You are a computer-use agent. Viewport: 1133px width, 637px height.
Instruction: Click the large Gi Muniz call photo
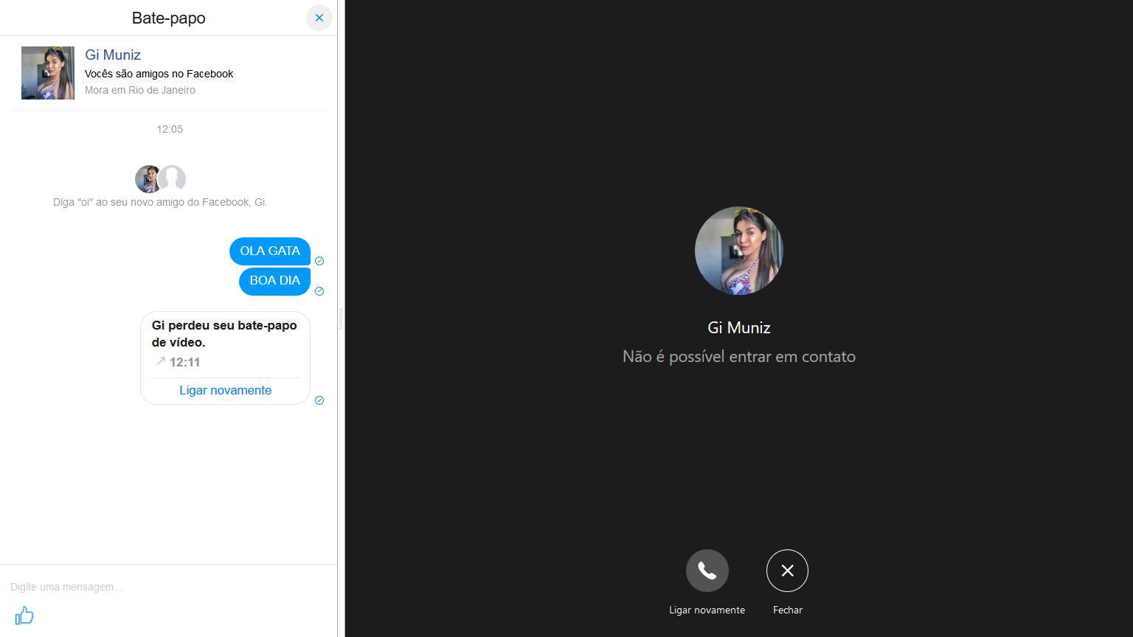(738, 250)
